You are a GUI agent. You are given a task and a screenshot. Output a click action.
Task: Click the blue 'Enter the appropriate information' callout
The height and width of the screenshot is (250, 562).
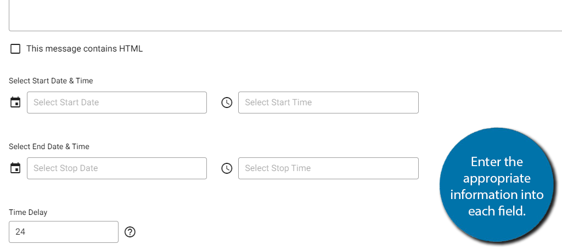[x=496, y=186]
